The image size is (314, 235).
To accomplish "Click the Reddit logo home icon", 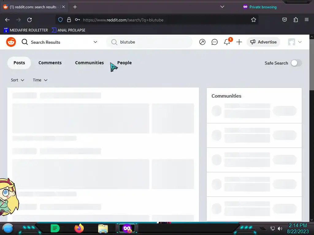I will click(x=11, y=42).
